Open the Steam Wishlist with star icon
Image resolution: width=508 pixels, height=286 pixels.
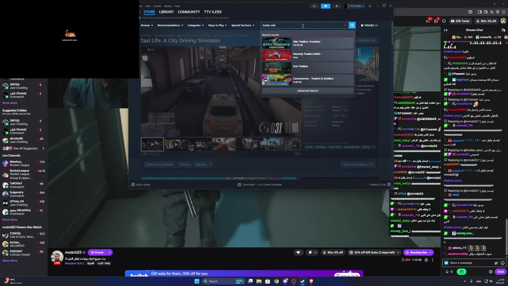coord(369,25)
